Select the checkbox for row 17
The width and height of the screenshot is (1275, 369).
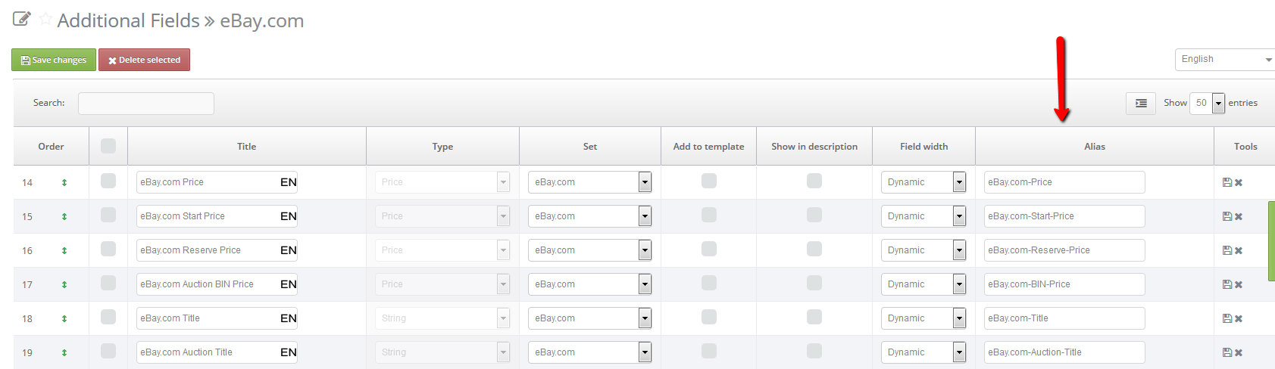pos(108,283)
